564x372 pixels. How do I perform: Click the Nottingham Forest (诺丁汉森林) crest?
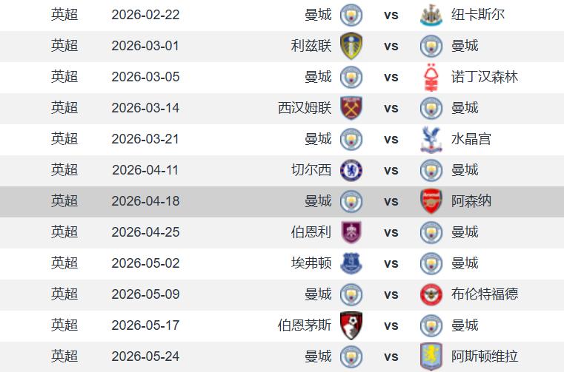pos(431,77)
